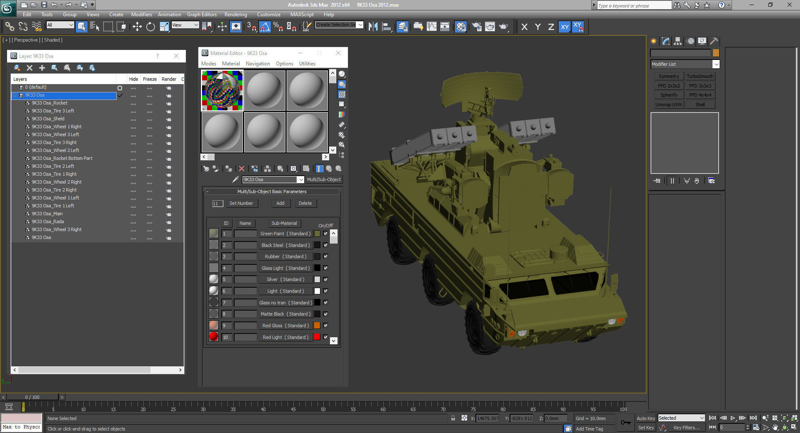Click the Add sub-material button

tap(280, 203)
